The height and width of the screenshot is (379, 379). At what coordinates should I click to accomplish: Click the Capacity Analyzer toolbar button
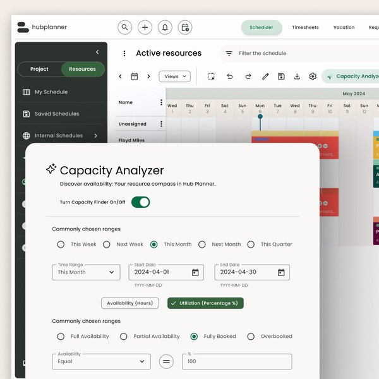tap(351, 76)
